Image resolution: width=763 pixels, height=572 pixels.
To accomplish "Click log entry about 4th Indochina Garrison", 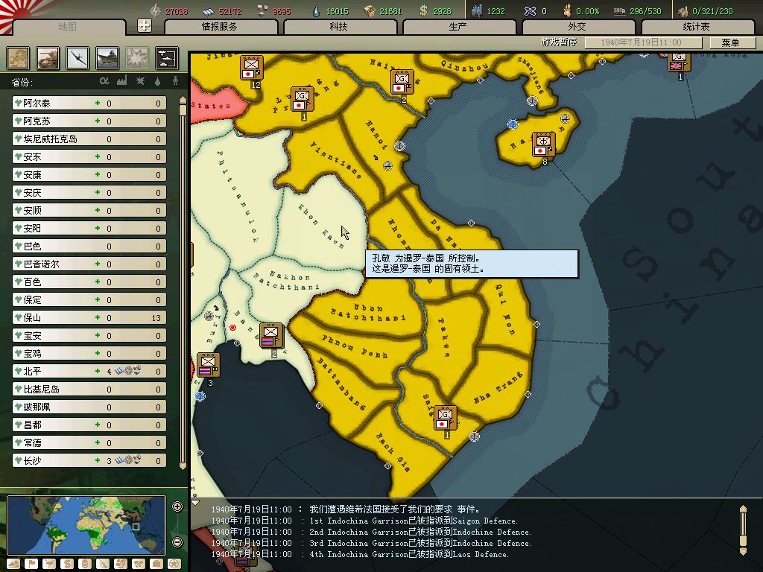I will (360, 554).
